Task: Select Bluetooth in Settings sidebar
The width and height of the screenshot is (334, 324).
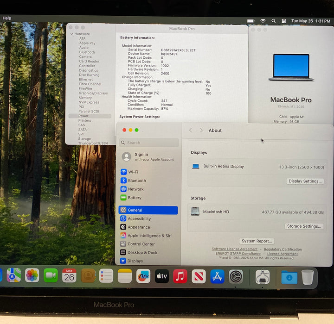Action: [x=148, y=181]
